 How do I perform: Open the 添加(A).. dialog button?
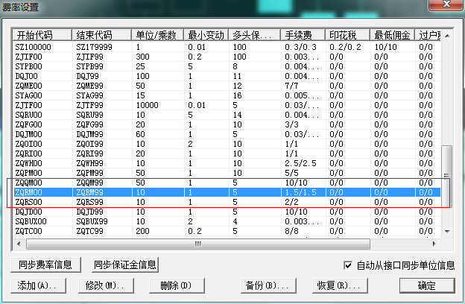point(38,285)
